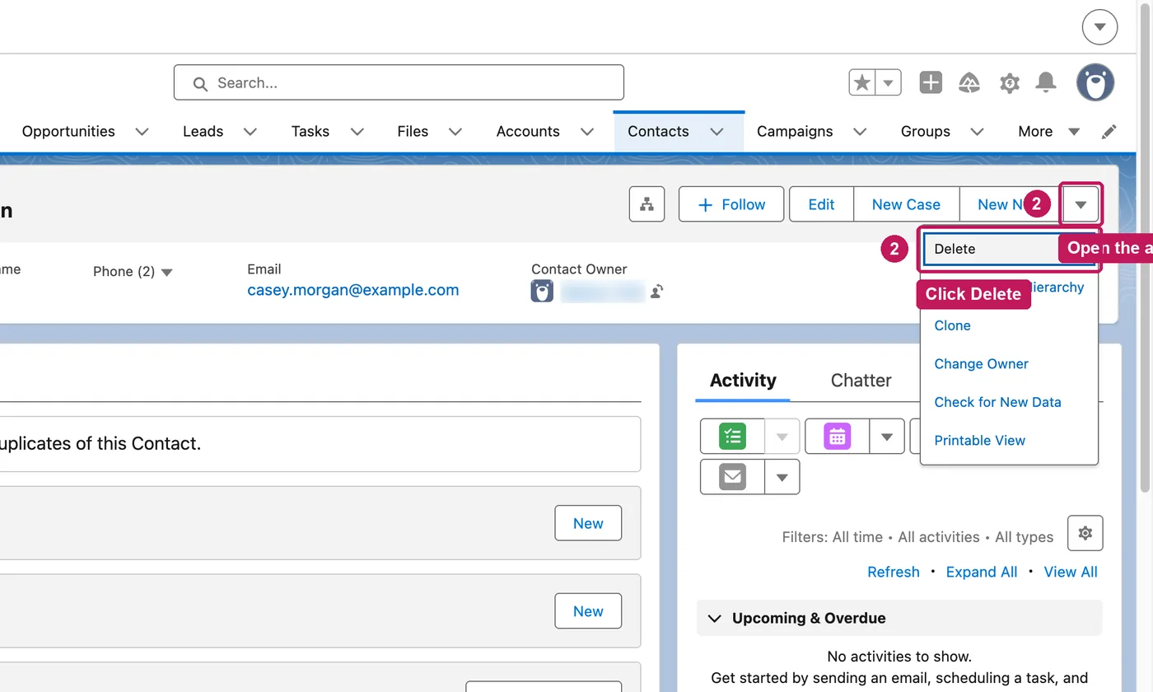This screenshot has width=1153, height=692.
Task: Go to the Campaigns navigation tab
Action: [x=795, y=132]
